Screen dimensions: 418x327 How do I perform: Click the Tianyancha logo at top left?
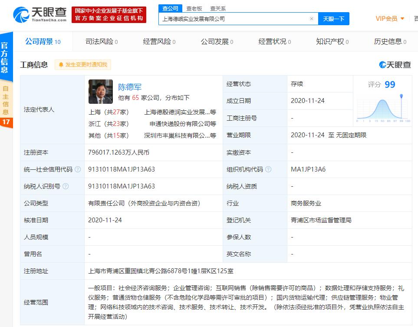pos(40,15)
